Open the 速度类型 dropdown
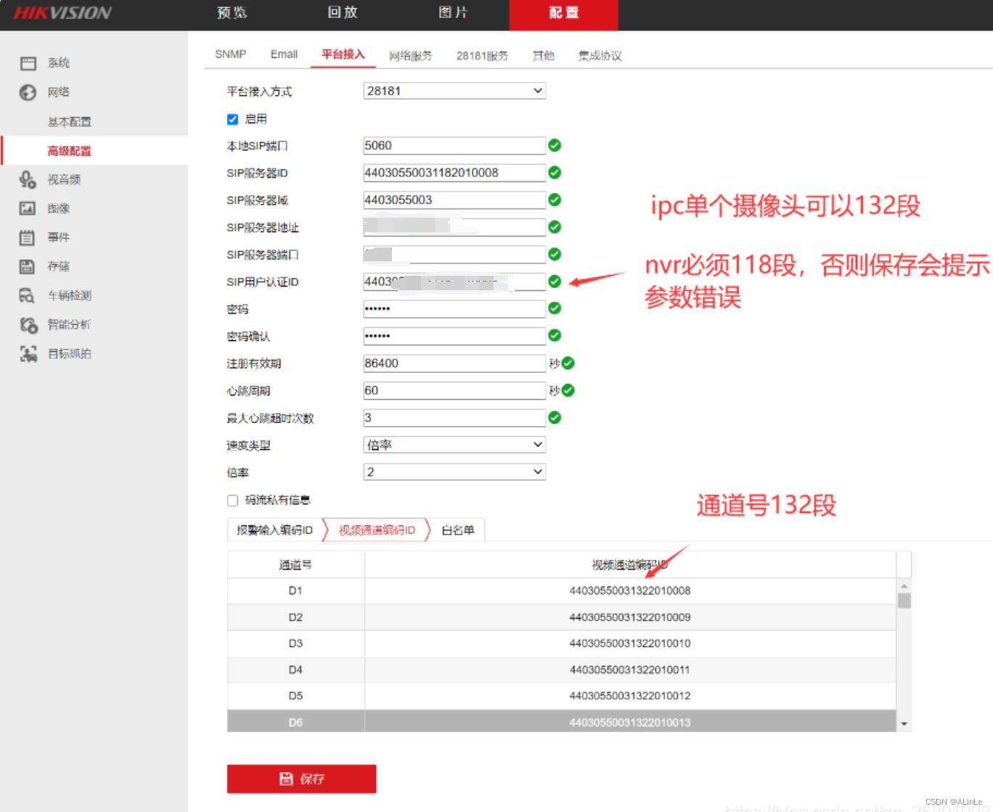Viewport: 993px width, 812px height. [x=454, y=445]
